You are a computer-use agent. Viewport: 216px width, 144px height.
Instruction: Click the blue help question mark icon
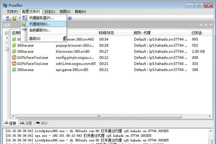click(70, 18)
